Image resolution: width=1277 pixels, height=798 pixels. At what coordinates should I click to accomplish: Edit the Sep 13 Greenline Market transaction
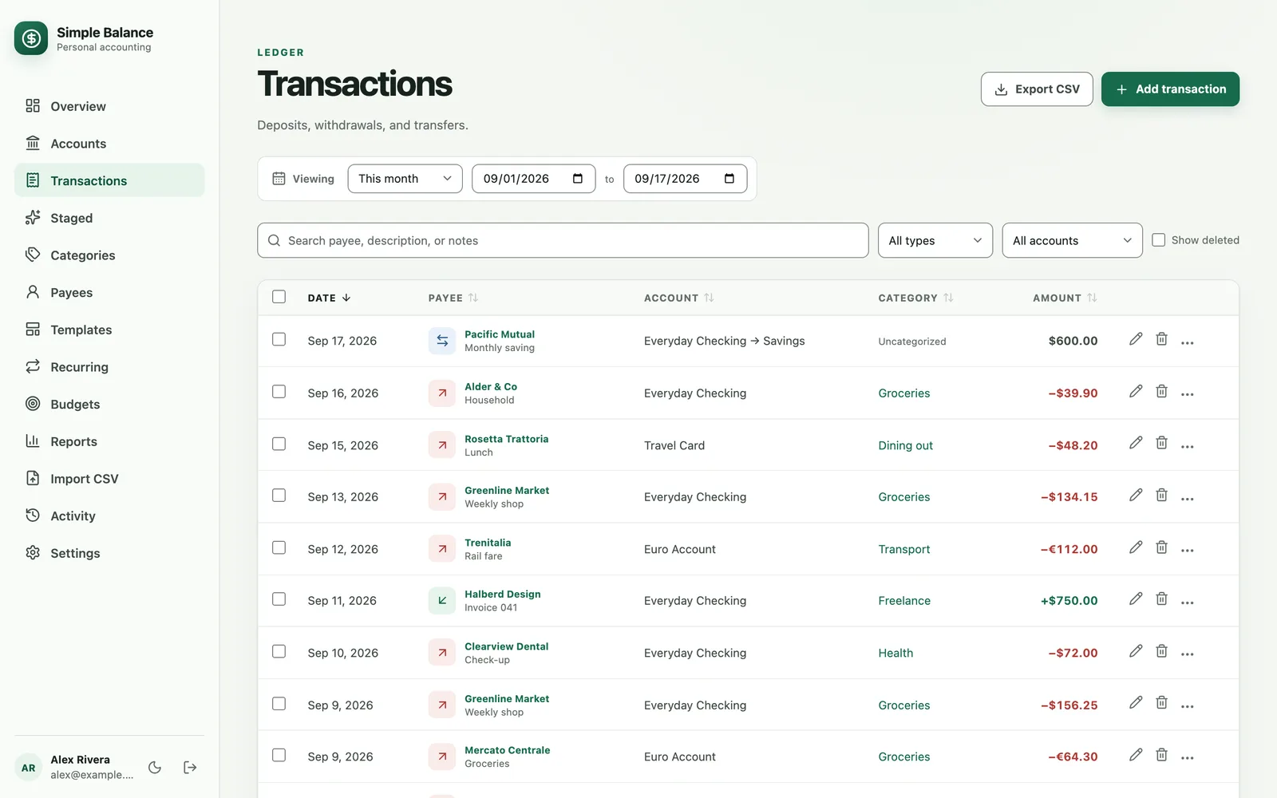point(1136,495)
